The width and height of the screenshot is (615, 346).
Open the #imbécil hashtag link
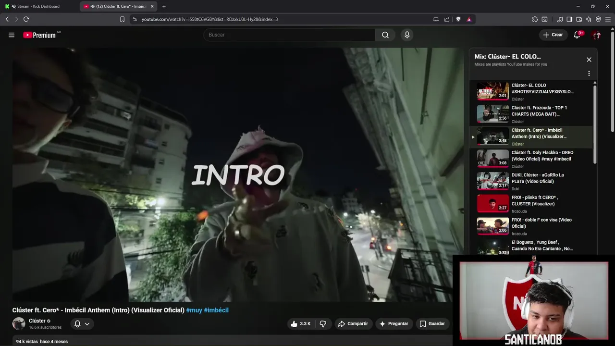click(x=216, y=310)
